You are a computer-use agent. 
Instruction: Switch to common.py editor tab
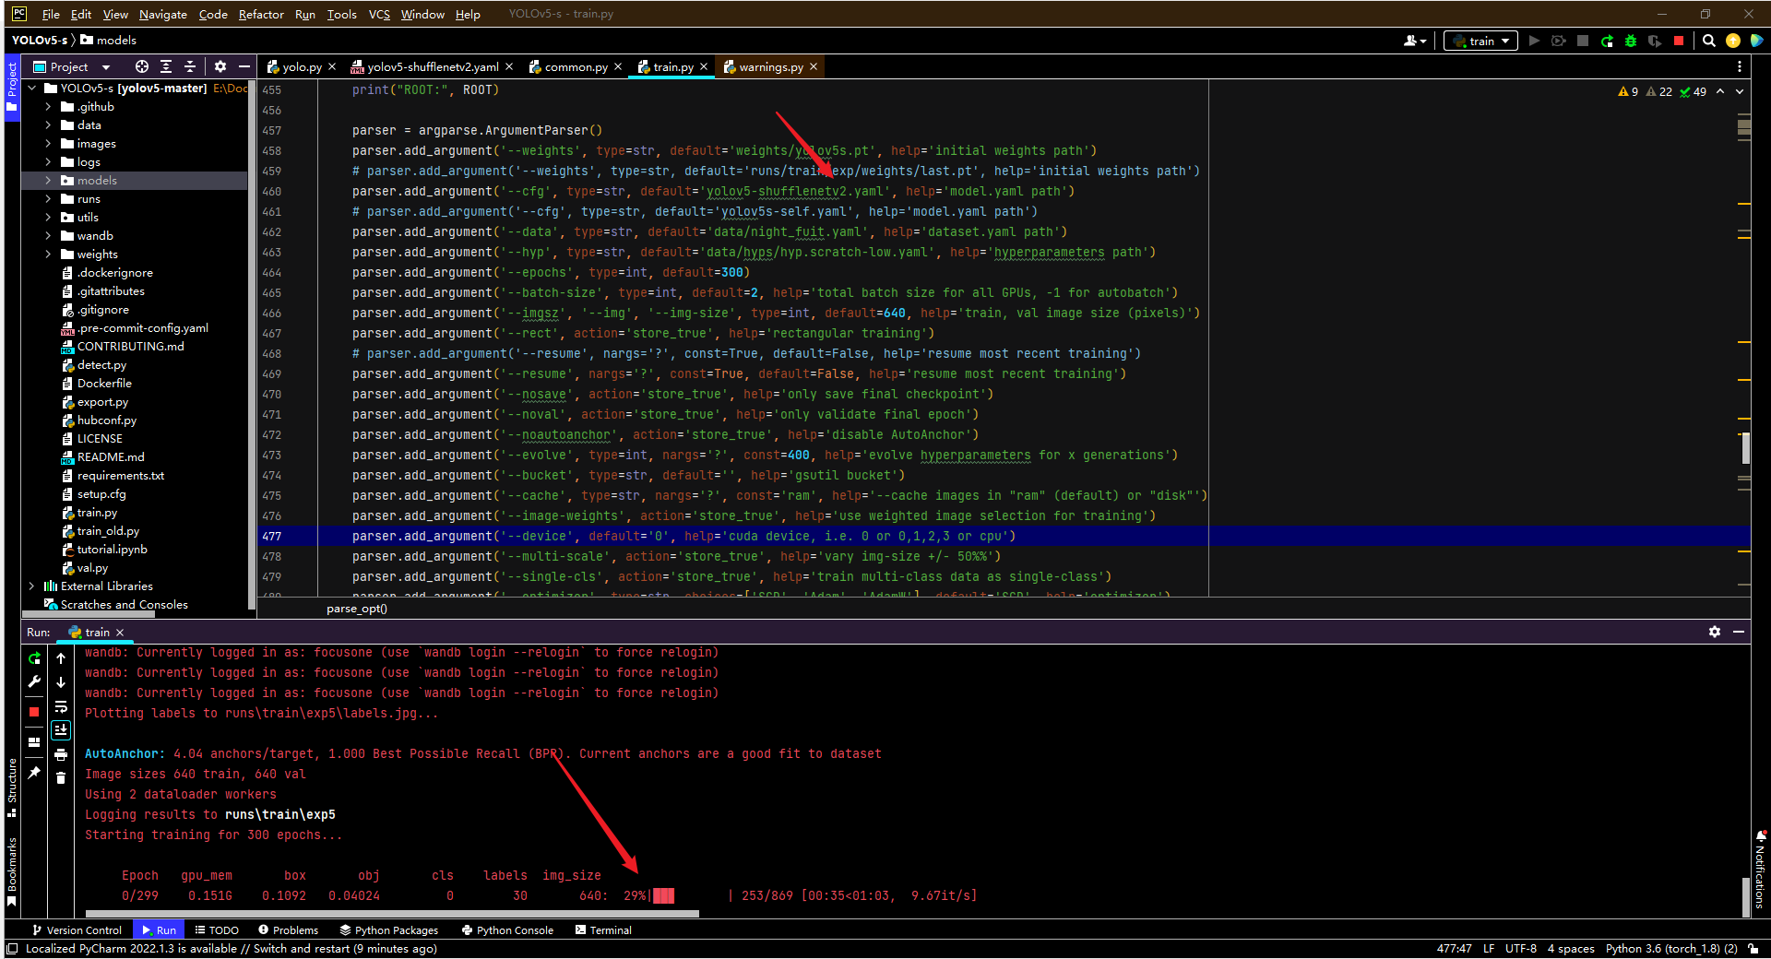click(x=576, y=66)
